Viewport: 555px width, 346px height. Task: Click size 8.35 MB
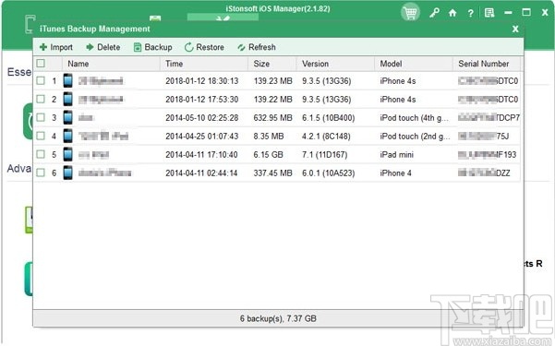269,137
